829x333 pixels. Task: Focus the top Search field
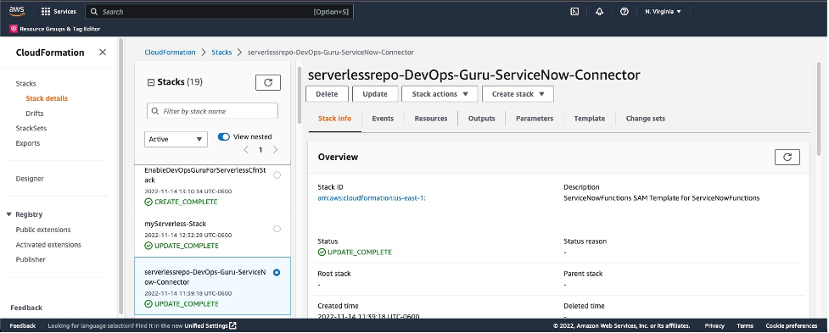pyautogui.click(x=220, y=12)
